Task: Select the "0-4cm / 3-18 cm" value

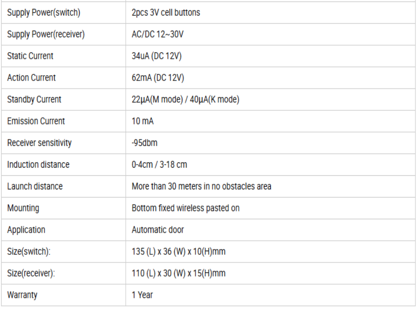Action: click(x=159, y=164)
